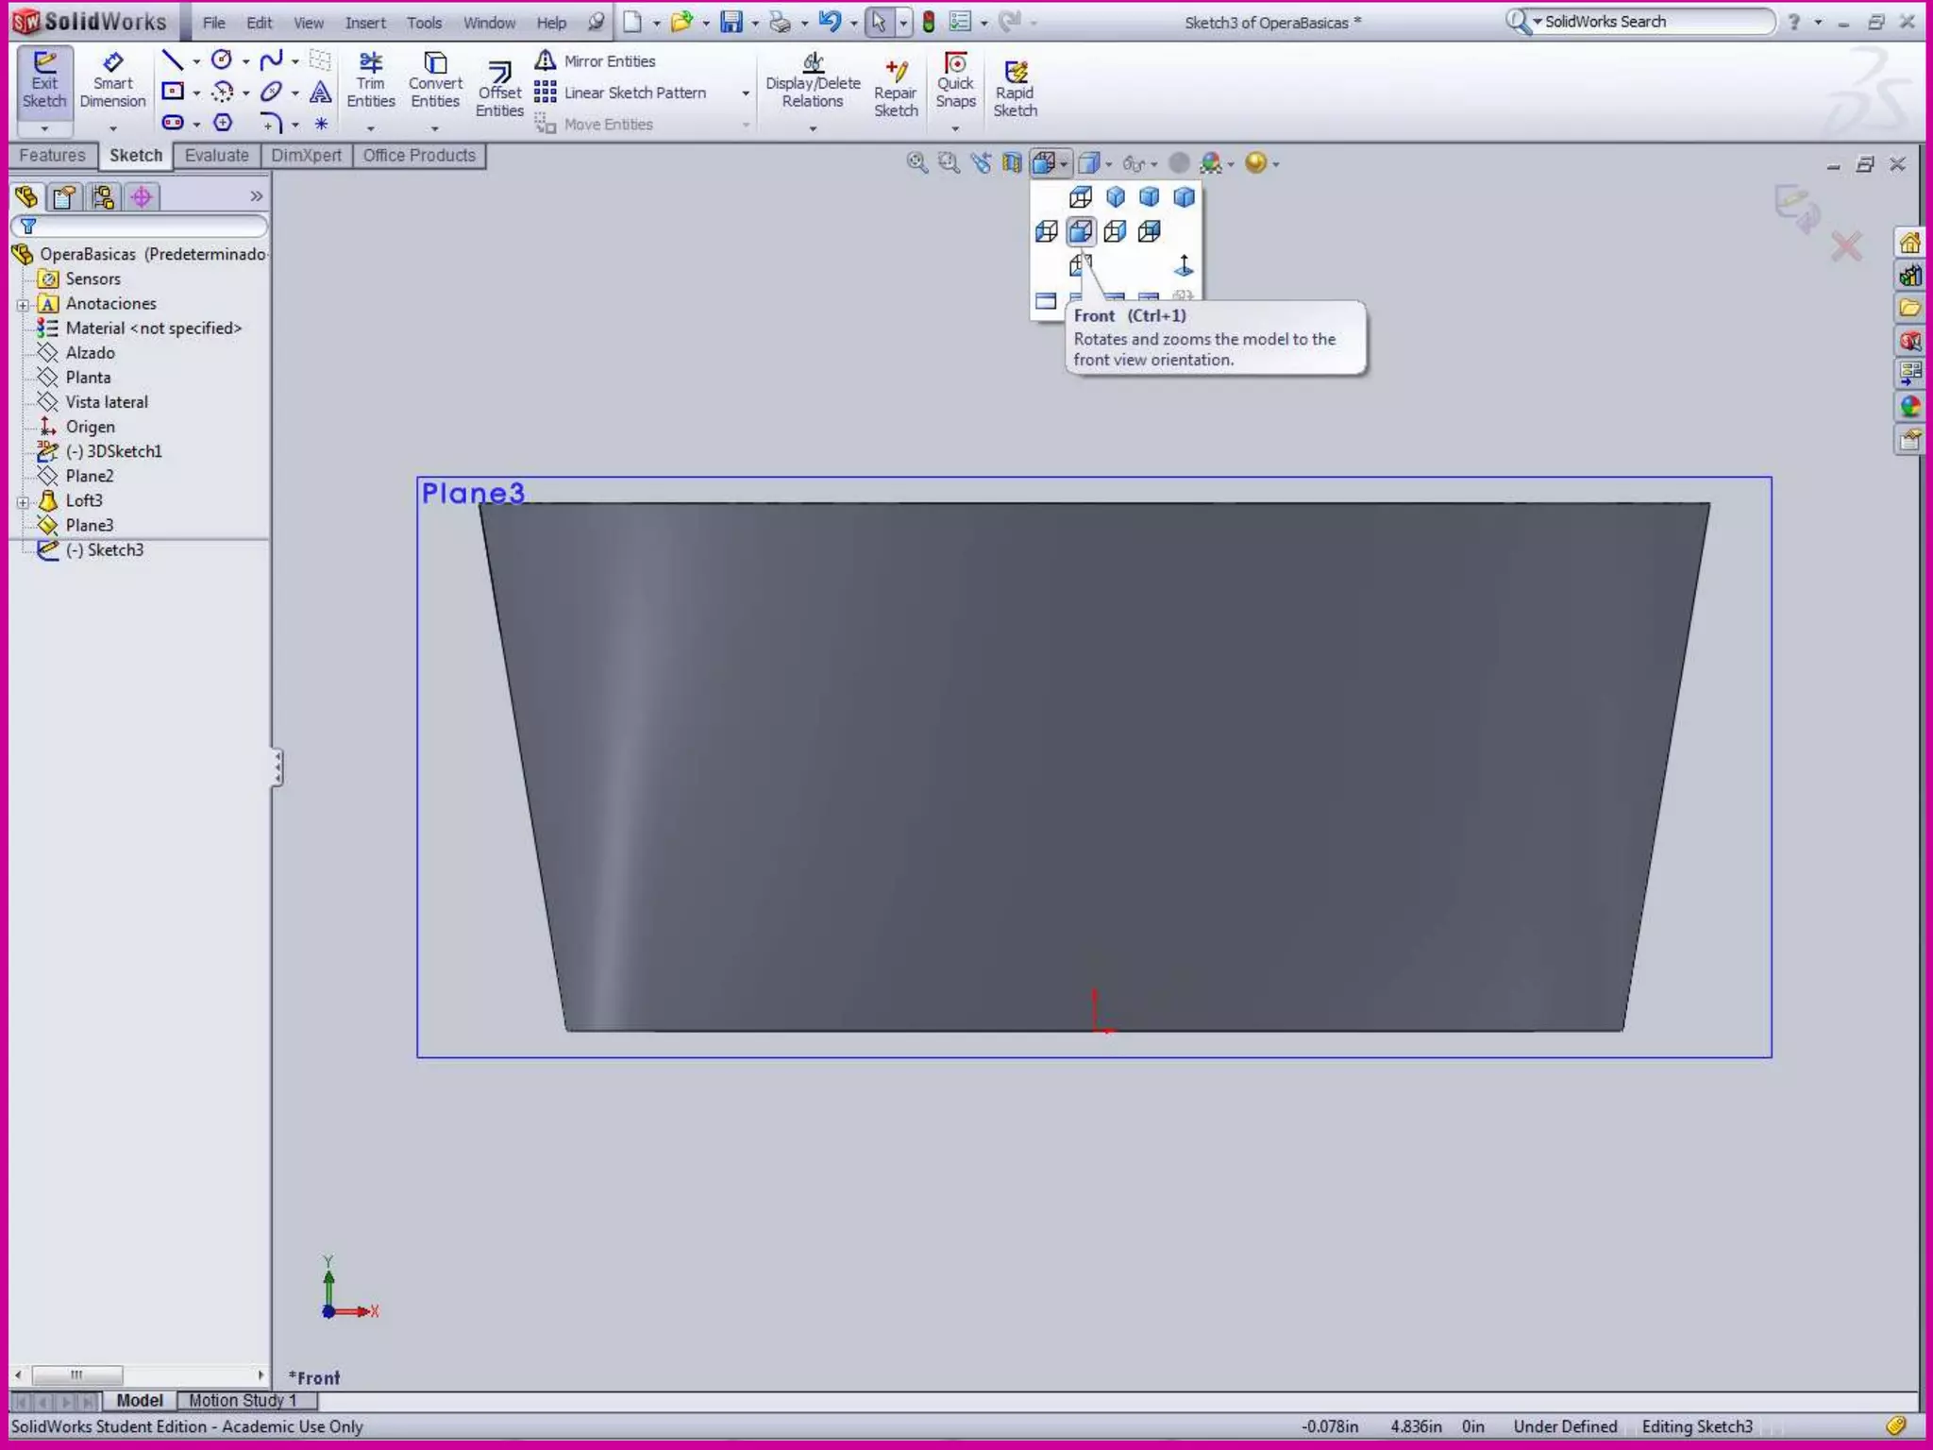1933x1450 pixels.
Task: Click Exit Sketch button
Action: coord(44,82)
